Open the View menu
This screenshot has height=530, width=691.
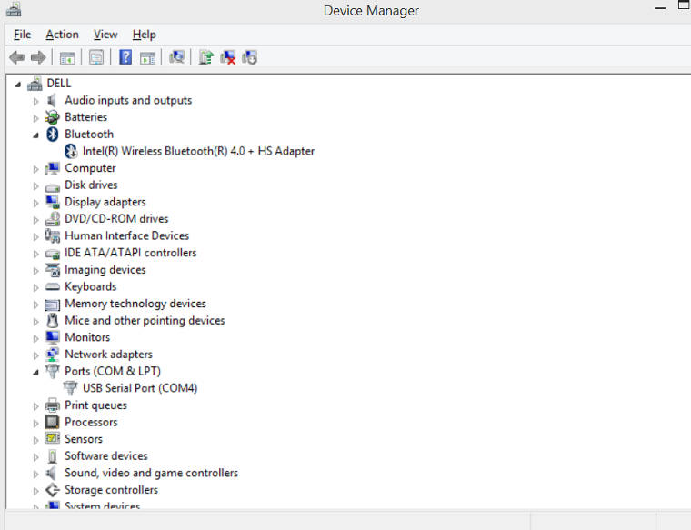pos(105,35)
